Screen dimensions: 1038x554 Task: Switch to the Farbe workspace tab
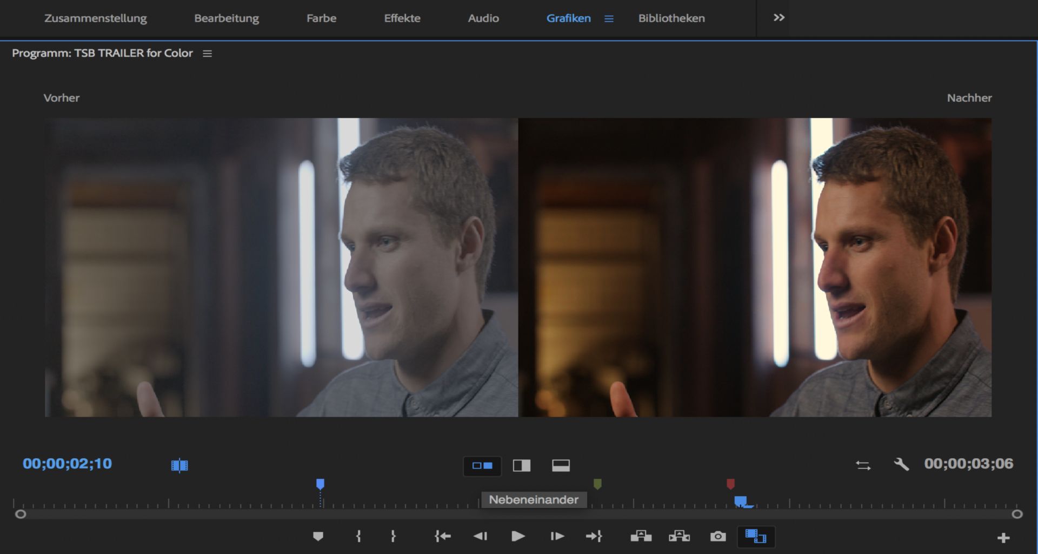321,18
